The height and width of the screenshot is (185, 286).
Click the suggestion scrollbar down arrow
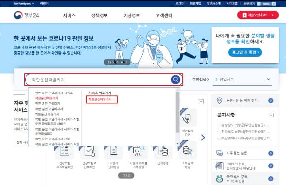pyautogui.click(x=177, y=144)
